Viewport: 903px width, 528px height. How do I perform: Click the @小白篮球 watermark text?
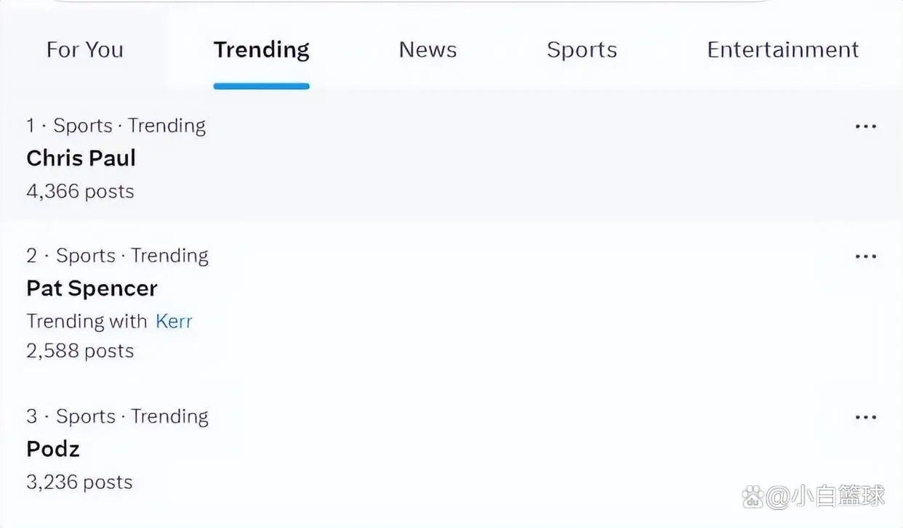826,497
